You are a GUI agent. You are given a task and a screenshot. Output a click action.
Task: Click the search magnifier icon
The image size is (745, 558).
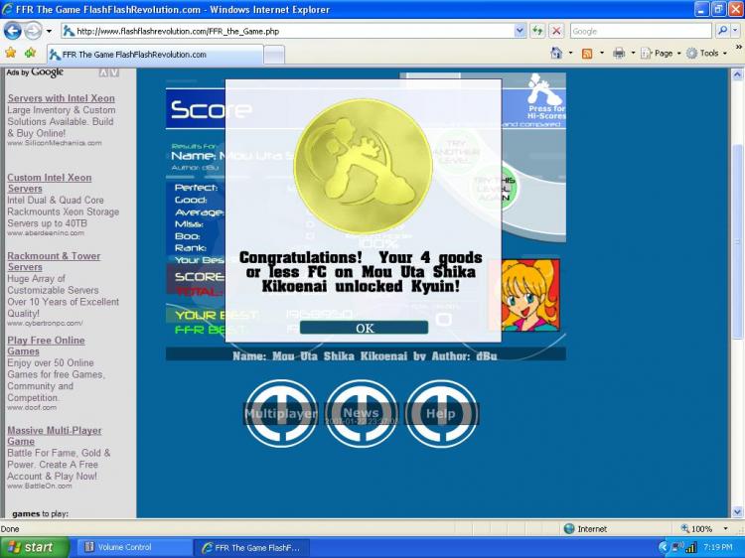pos(722,32)
